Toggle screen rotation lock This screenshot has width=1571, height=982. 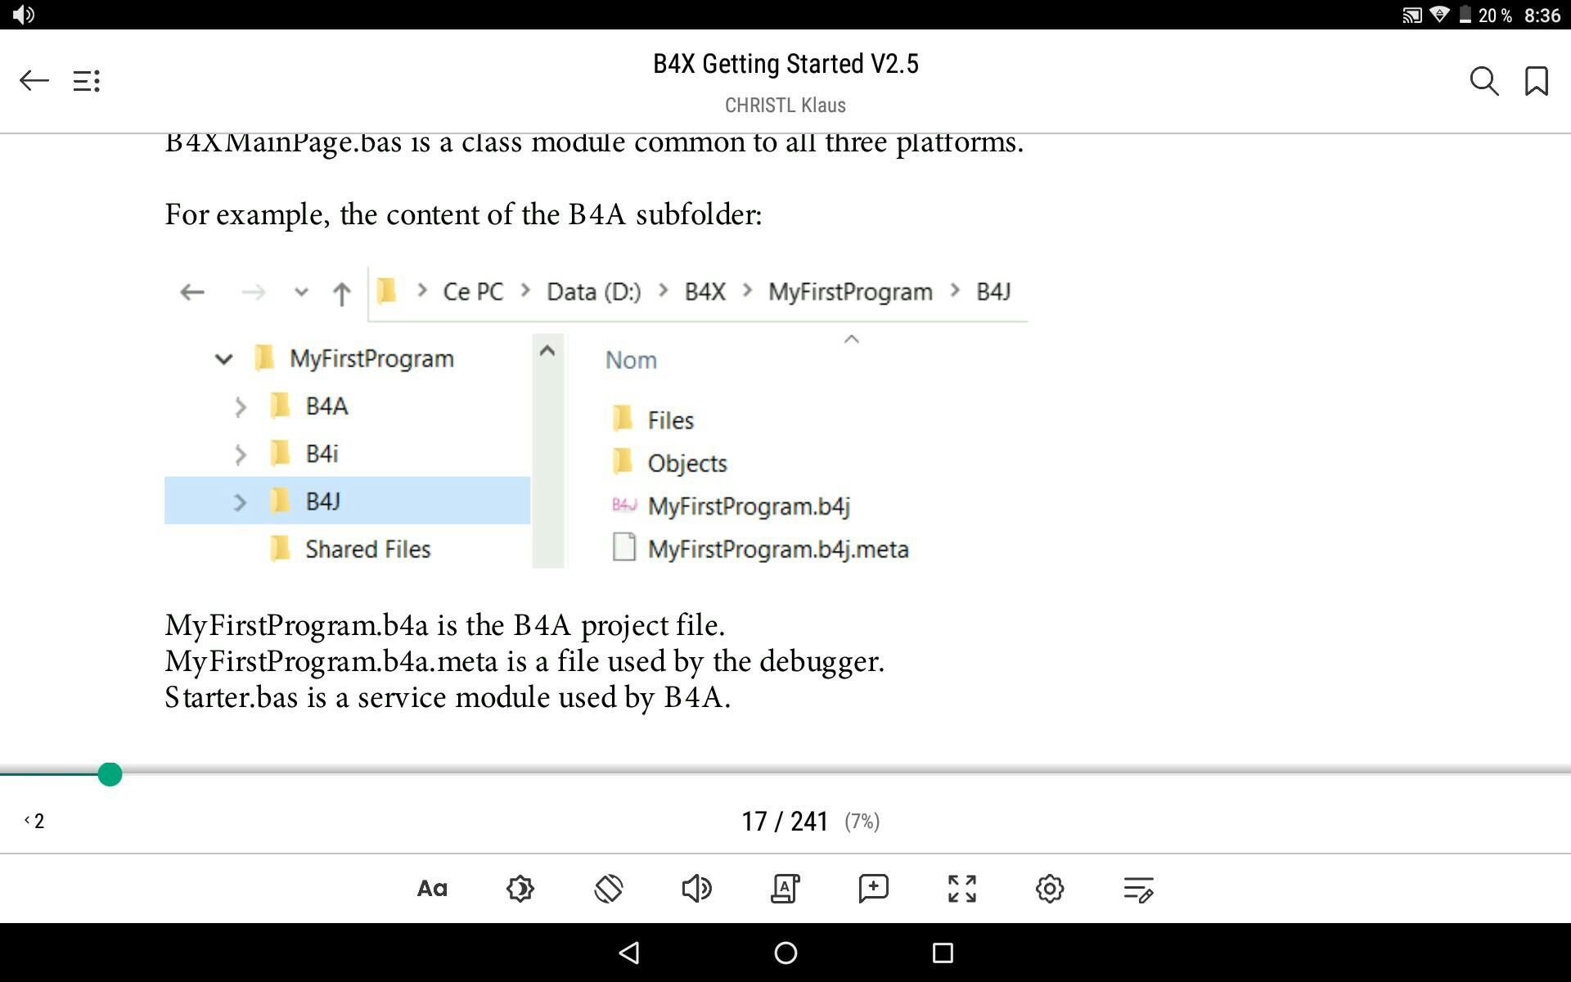tap(609, 889)
